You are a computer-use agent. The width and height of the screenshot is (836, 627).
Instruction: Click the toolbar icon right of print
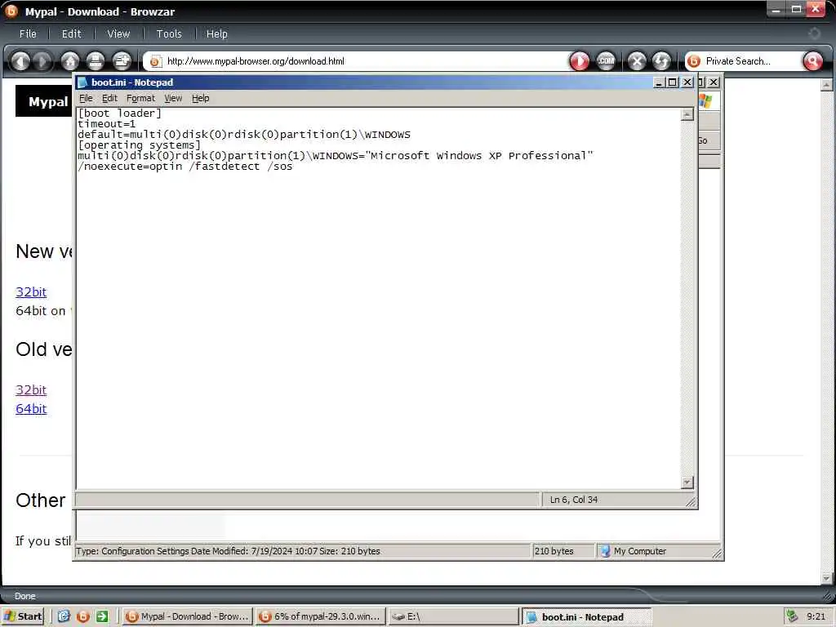[x=122, y=61]
